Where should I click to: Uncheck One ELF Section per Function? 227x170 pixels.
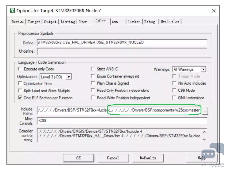coord(20,98)
